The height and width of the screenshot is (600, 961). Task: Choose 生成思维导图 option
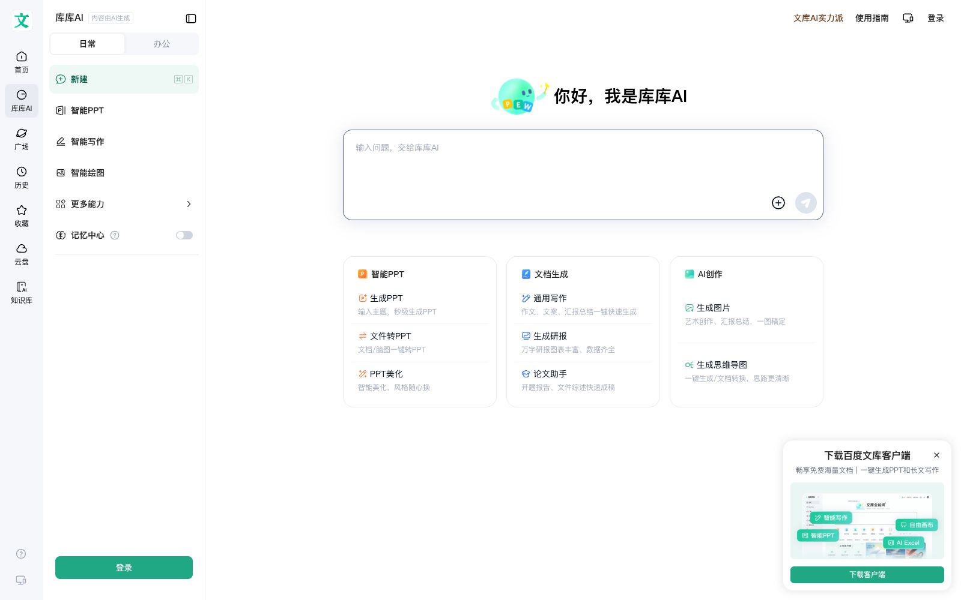tap(747, 371)
